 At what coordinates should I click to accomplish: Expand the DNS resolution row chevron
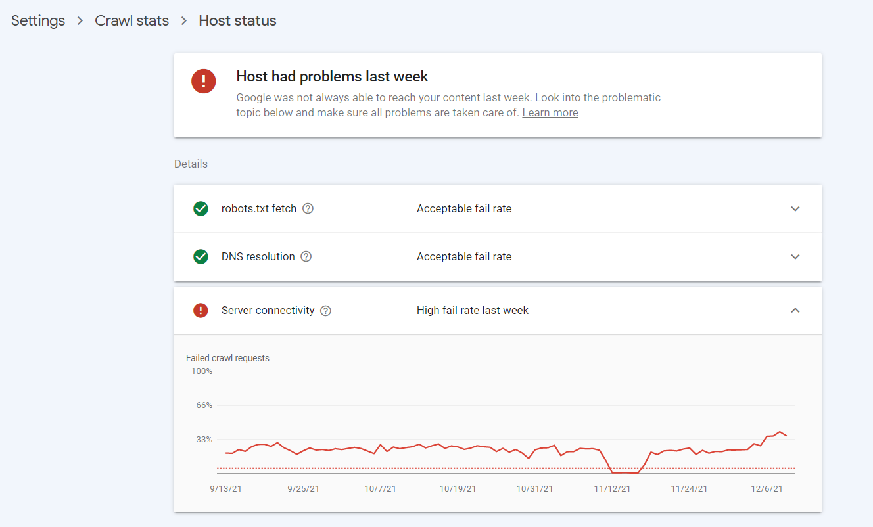point(795,257)
